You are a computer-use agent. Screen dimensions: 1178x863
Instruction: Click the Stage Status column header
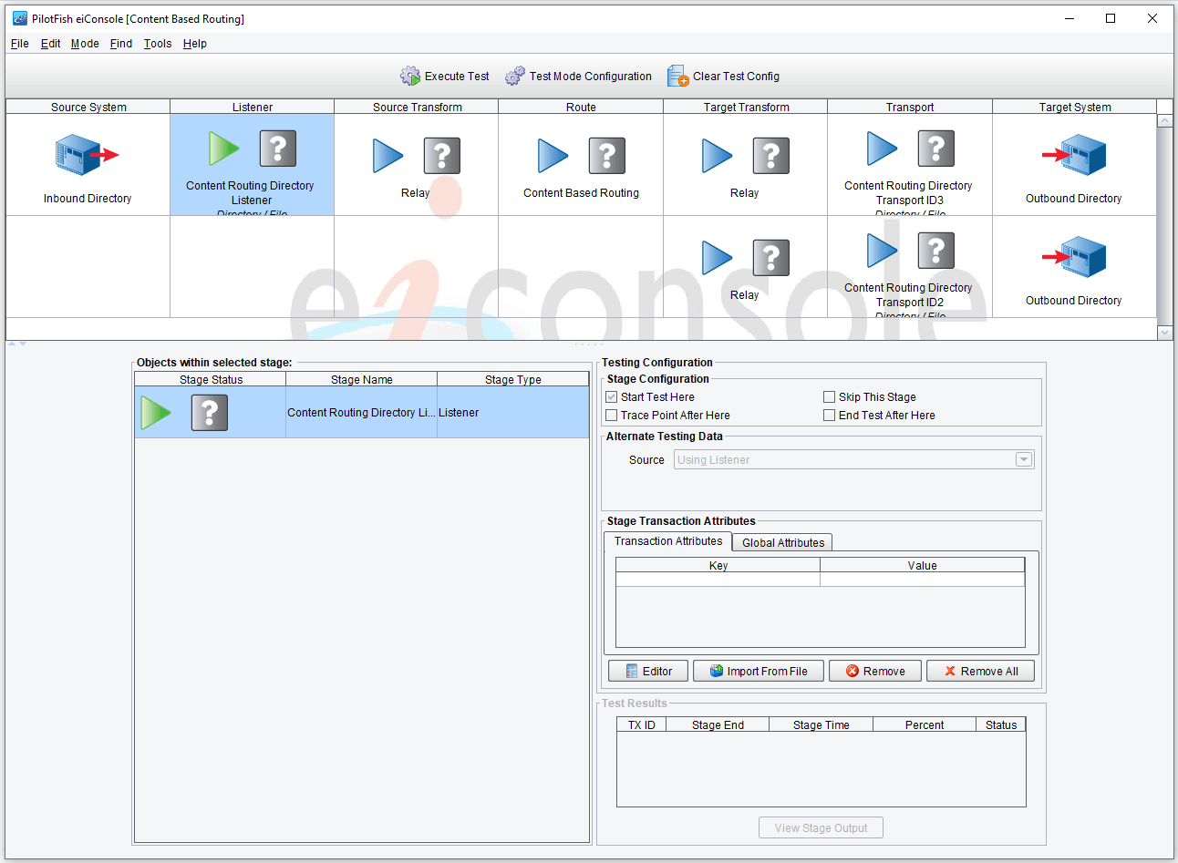(x=211, y=380)
